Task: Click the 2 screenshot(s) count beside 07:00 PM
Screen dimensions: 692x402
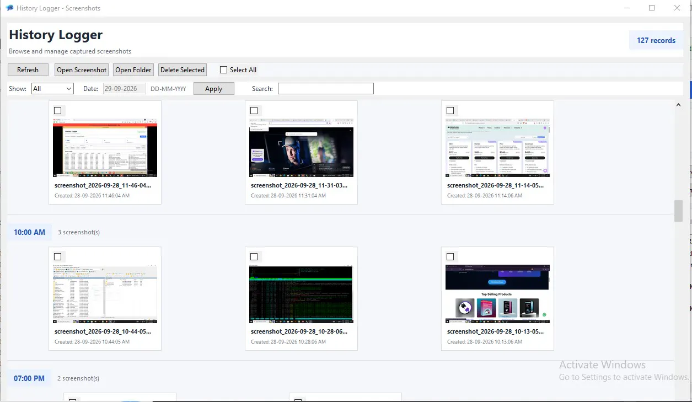Action: [x=78, y=378]
